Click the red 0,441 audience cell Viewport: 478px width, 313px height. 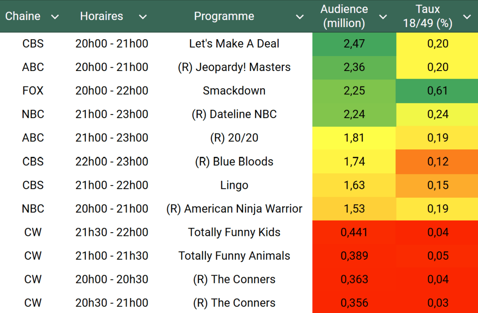coord(354,232)
